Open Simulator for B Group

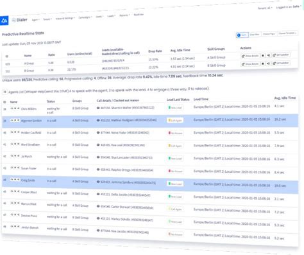click(x=281, y=63)
